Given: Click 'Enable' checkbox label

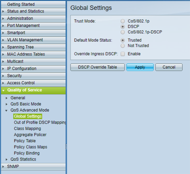Looking at the screenshot, I should [x=134, y=54].
